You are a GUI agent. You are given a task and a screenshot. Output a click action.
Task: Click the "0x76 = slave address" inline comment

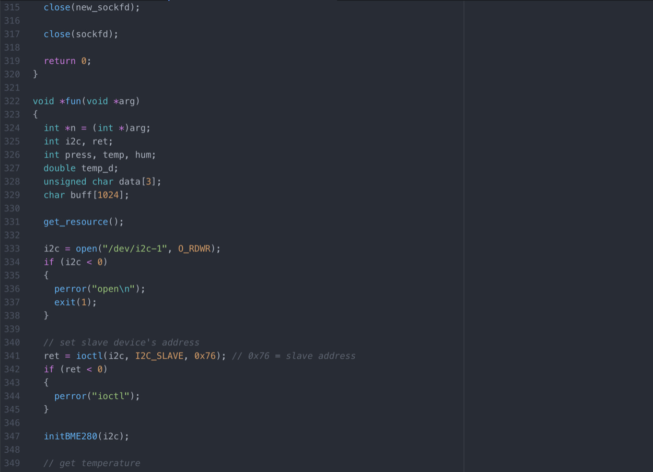click(x=294, y=356)
